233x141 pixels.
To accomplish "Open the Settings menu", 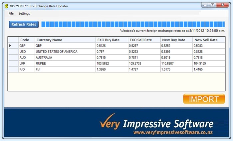I will pyautogui.click(x=24, y=14).
